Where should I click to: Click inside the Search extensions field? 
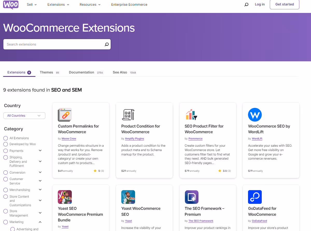pos(52,44)
